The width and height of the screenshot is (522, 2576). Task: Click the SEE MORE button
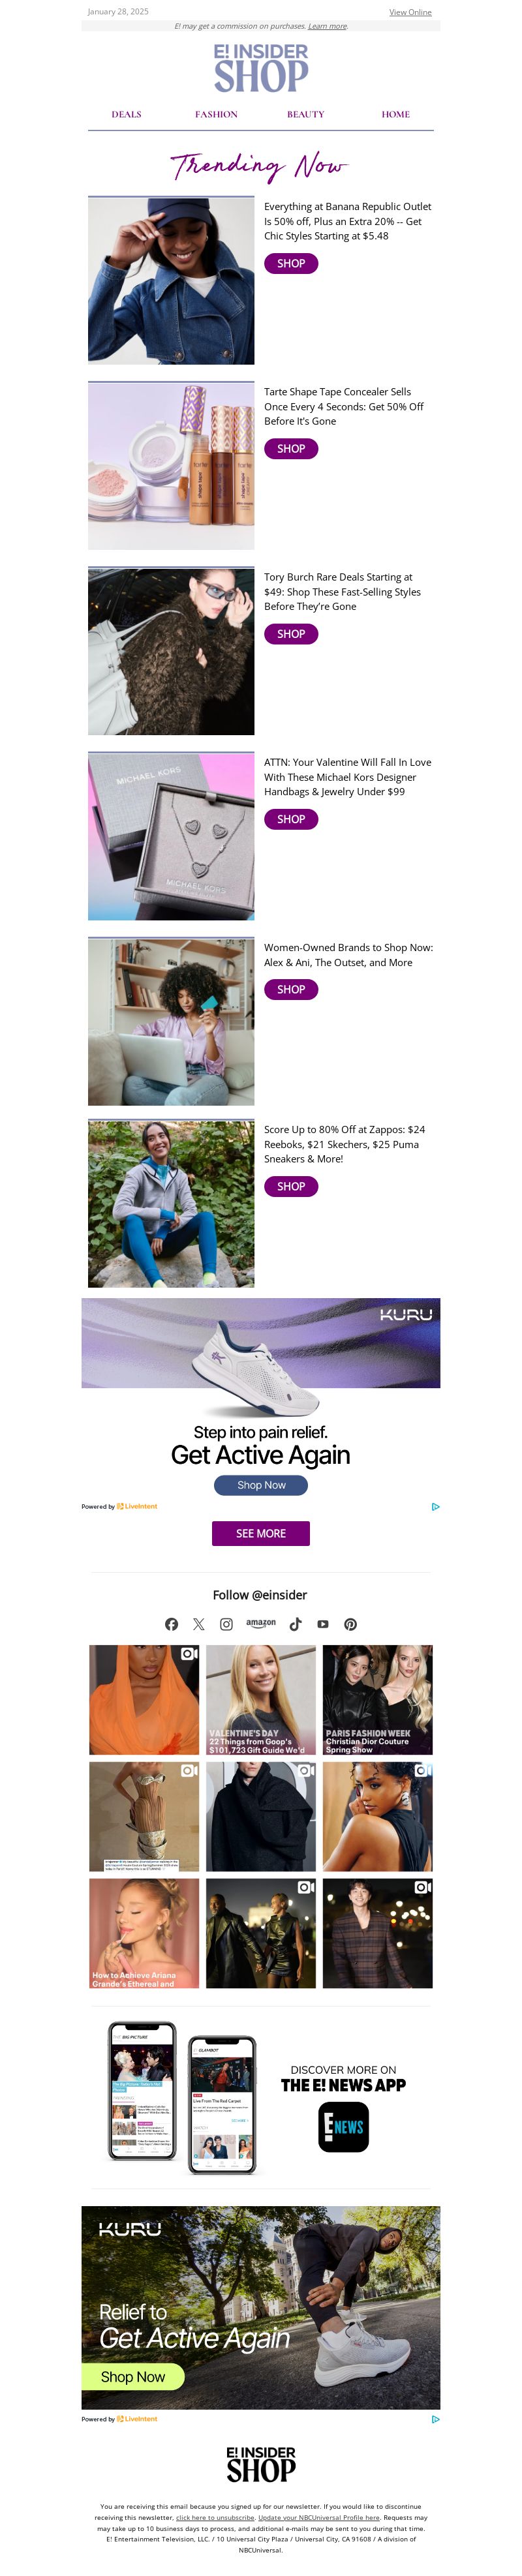pos(261,1533)
